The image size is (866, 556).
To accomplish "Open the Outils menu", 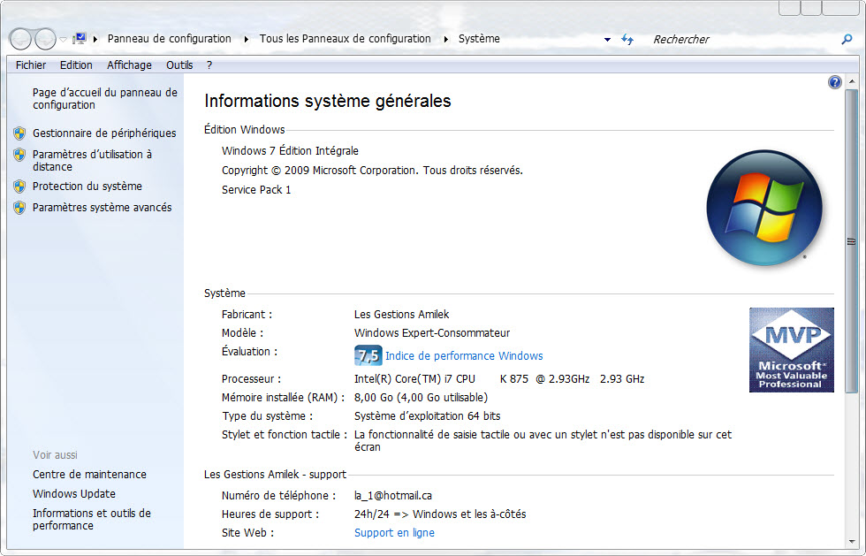I will click(x=179, y=65).
